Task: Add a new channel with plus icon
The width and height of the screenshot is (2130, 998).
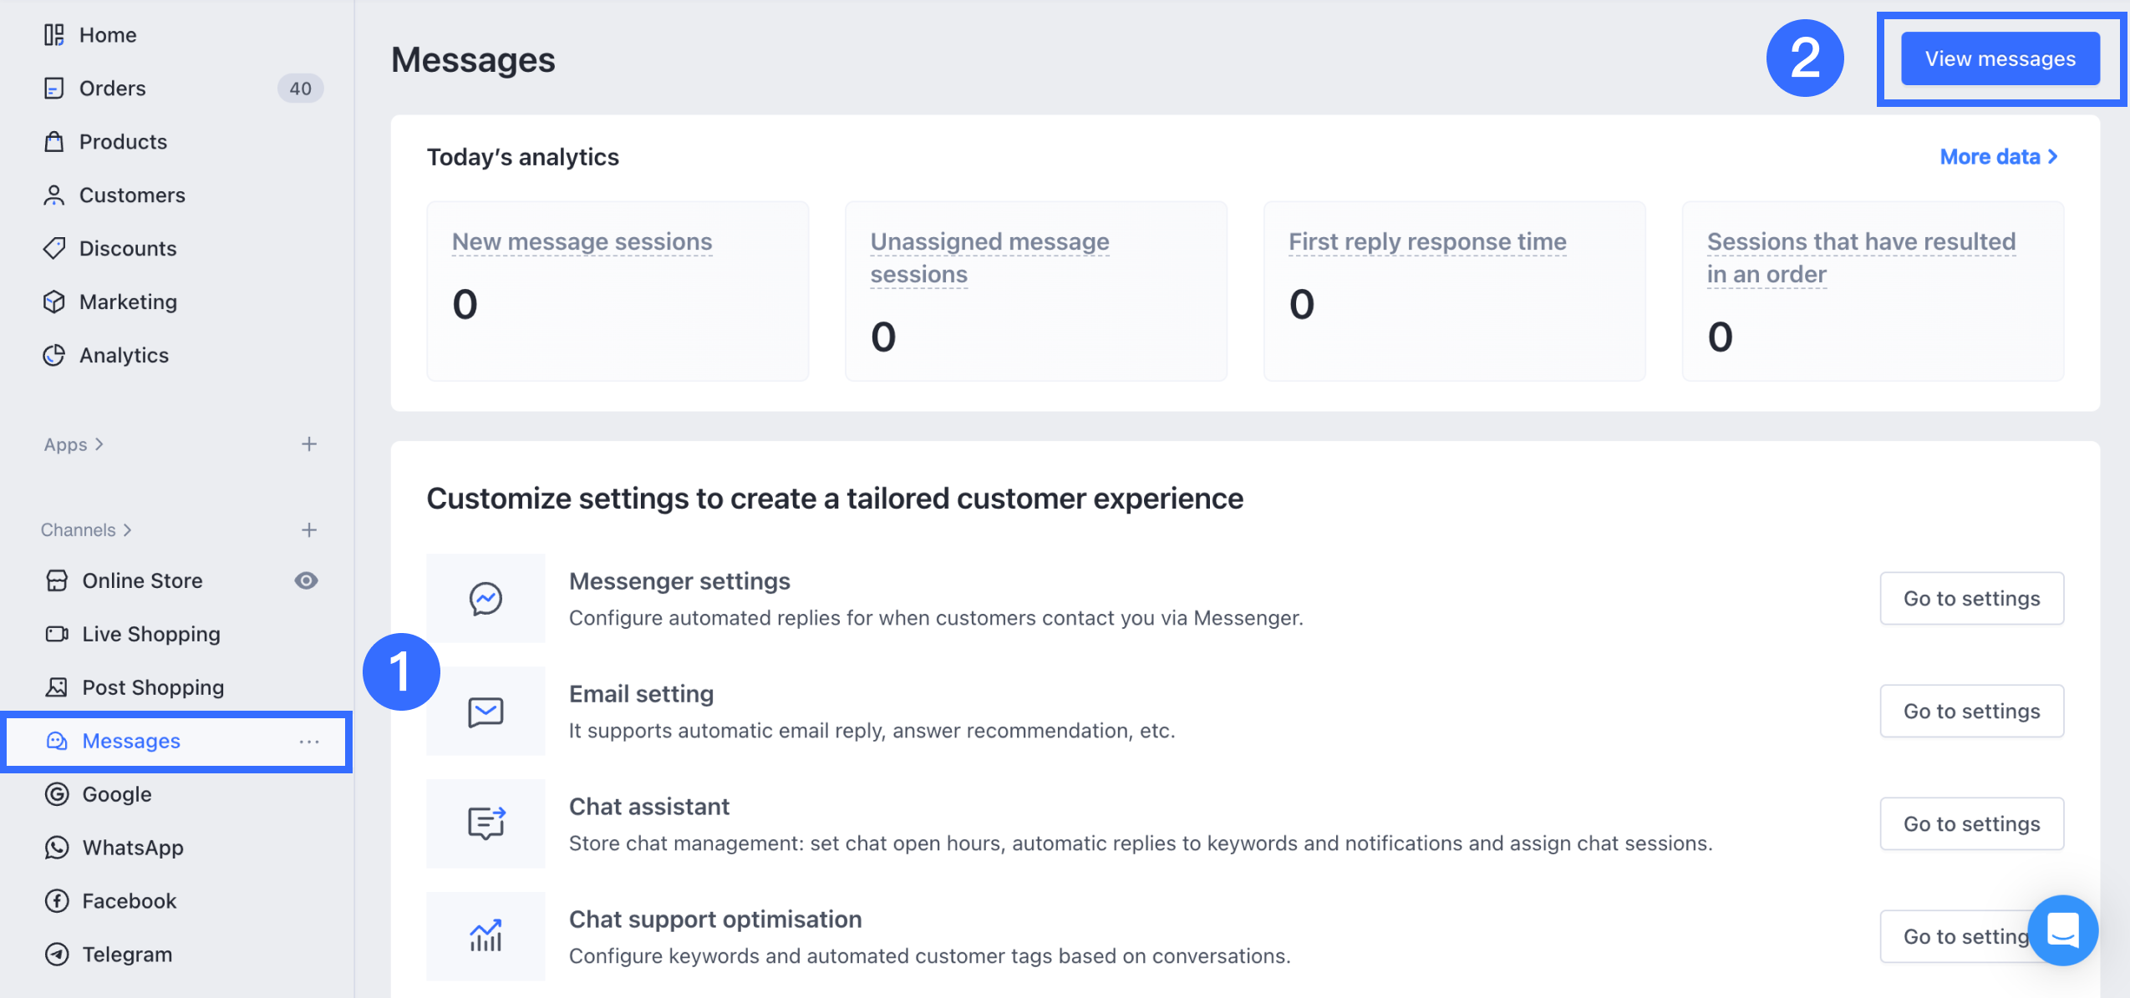Action: [309, 530]
